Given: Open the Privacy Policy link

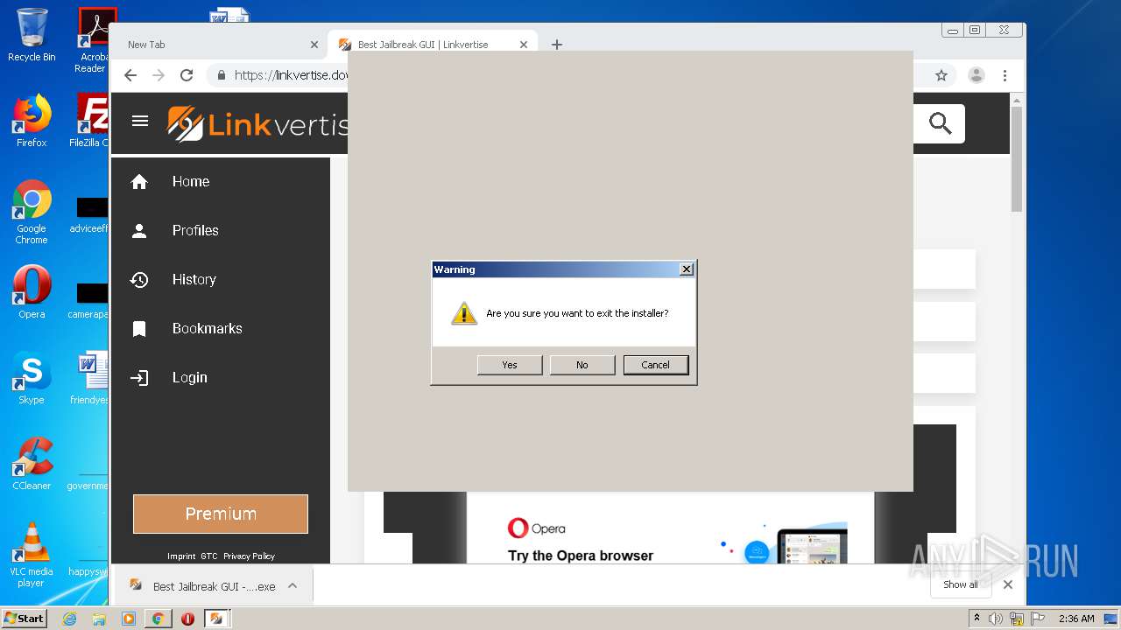Looking at the screenshot, I should coord(249,556).
